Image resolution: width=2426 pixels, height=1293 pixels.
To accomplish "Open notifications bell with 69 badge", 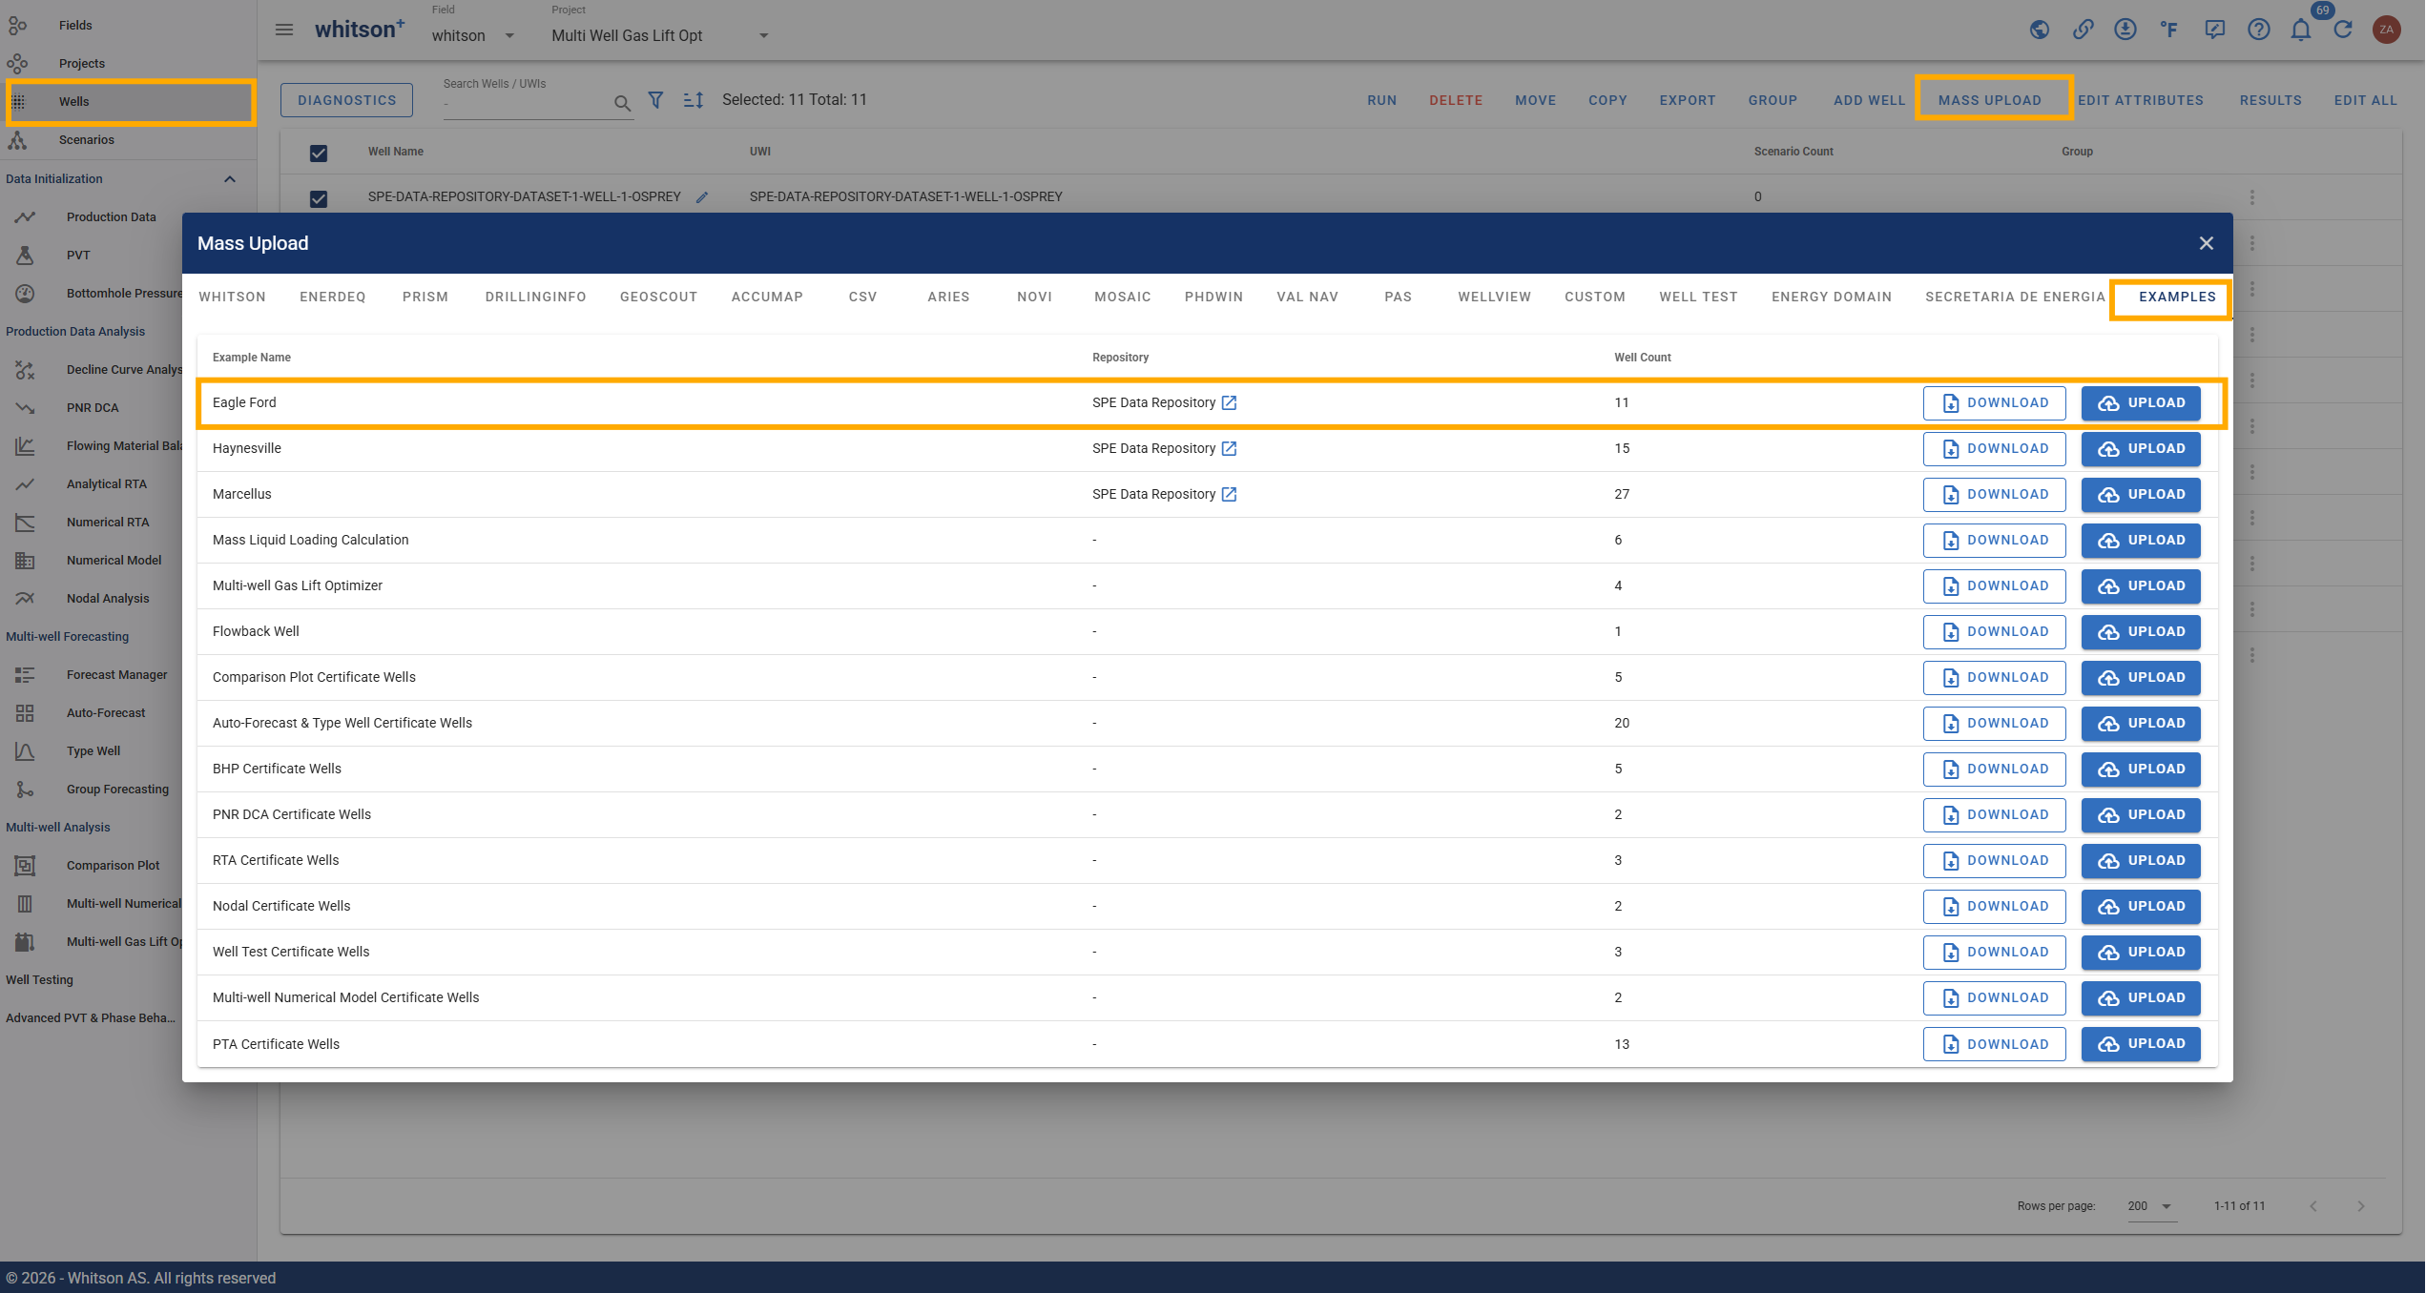I will click(2301, 30).
